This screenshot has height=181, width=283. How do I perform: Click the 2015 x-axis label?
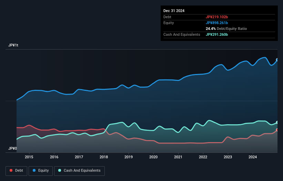[x=29, y=157]
